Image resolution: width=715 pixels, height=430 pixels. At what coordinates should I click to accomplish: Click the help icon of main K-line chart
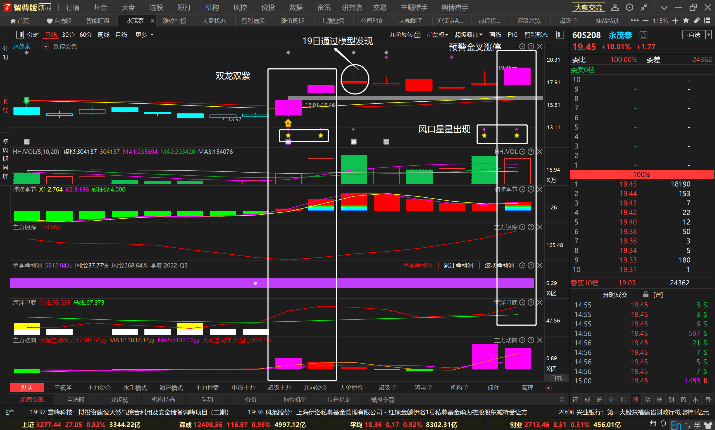point(531,46)
